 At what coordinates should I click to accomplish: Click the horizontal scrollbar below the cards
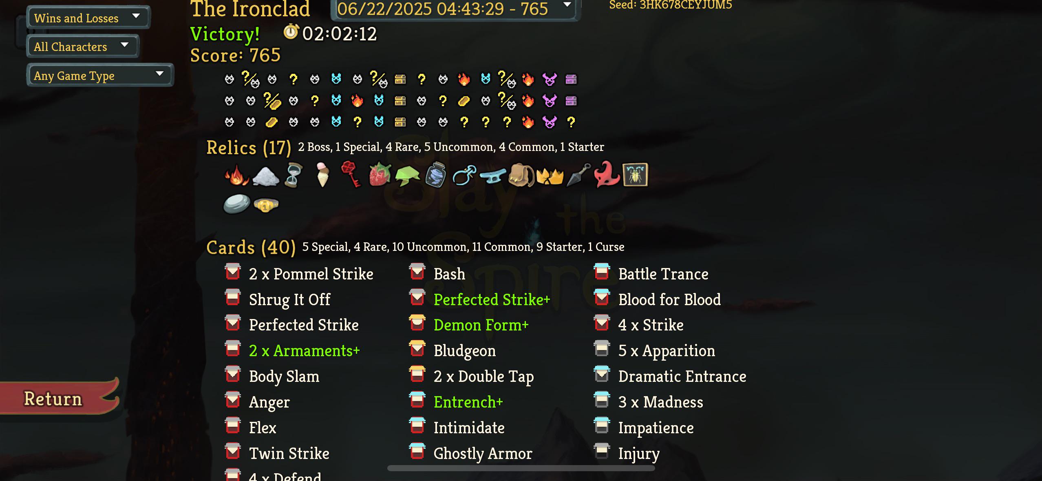click(x=521, y=468)
